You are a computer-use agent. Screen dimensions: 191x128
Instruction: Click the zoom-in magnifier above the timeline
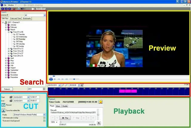(63, 85)
